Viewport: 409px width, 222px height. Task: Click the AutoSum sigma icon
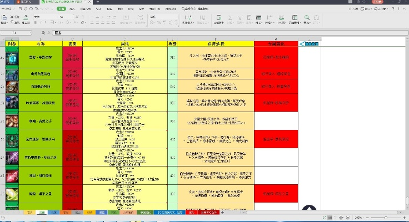(230, 18)
